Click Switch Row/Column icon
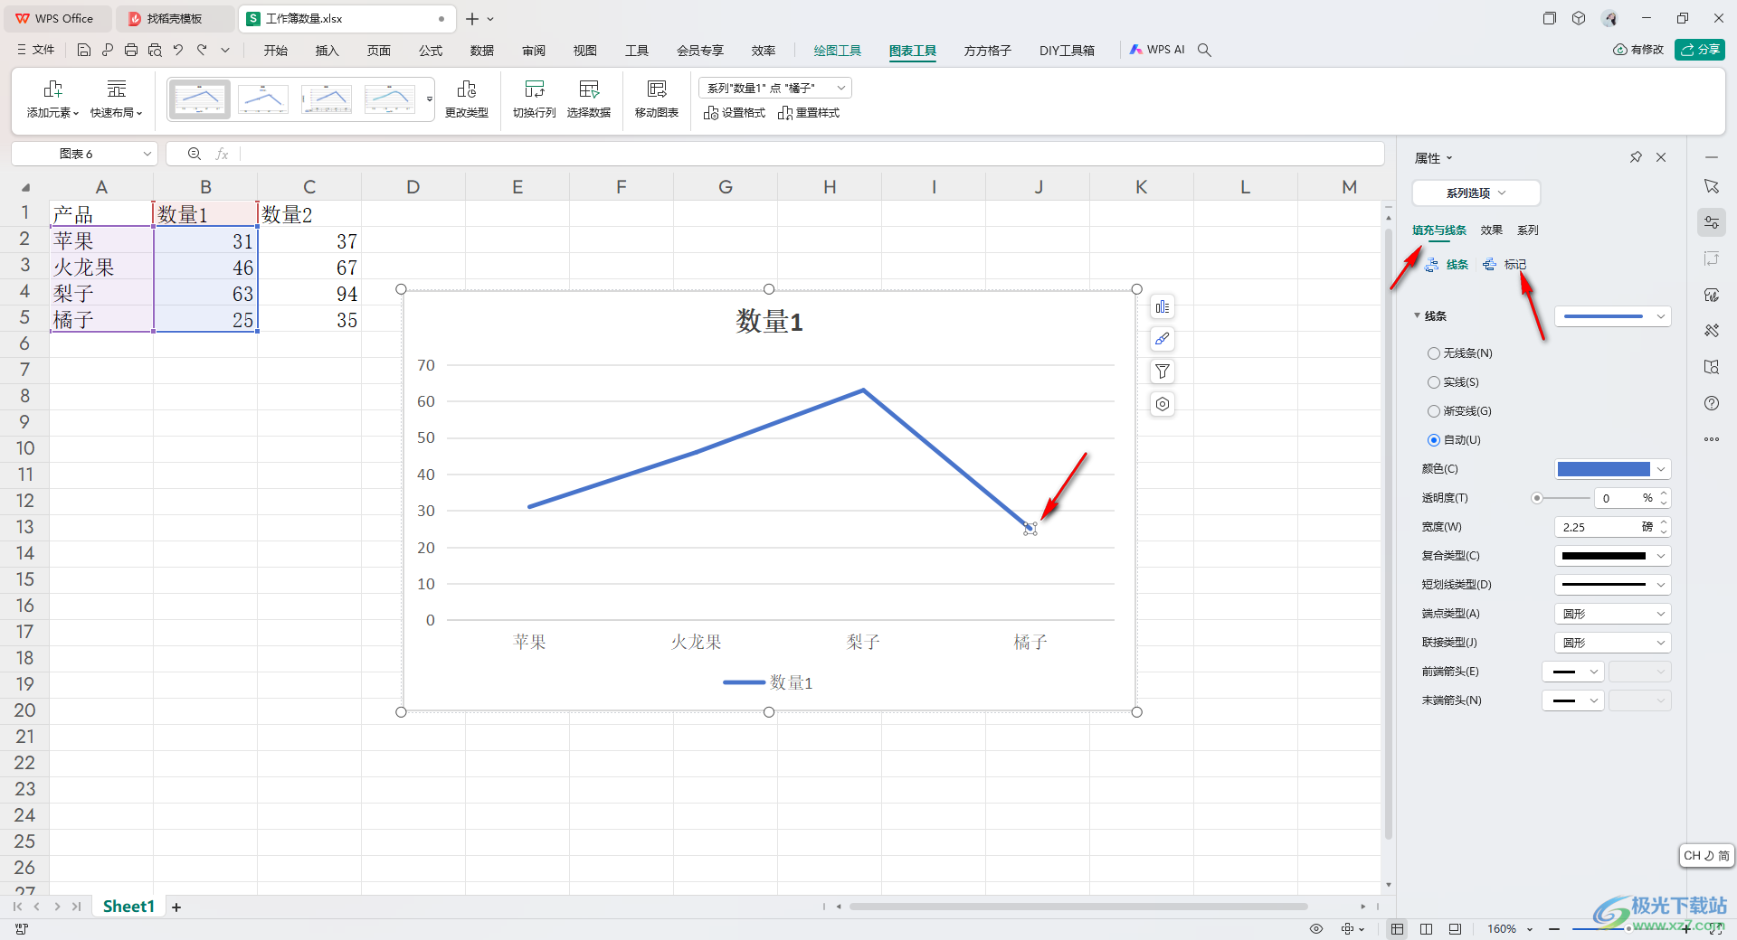Screen dimensions: 1737x940 [x=534, y=89]
